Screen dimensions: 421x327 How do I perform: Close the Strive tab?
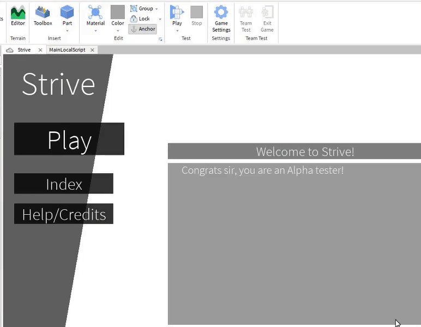(x=40, y=50)
